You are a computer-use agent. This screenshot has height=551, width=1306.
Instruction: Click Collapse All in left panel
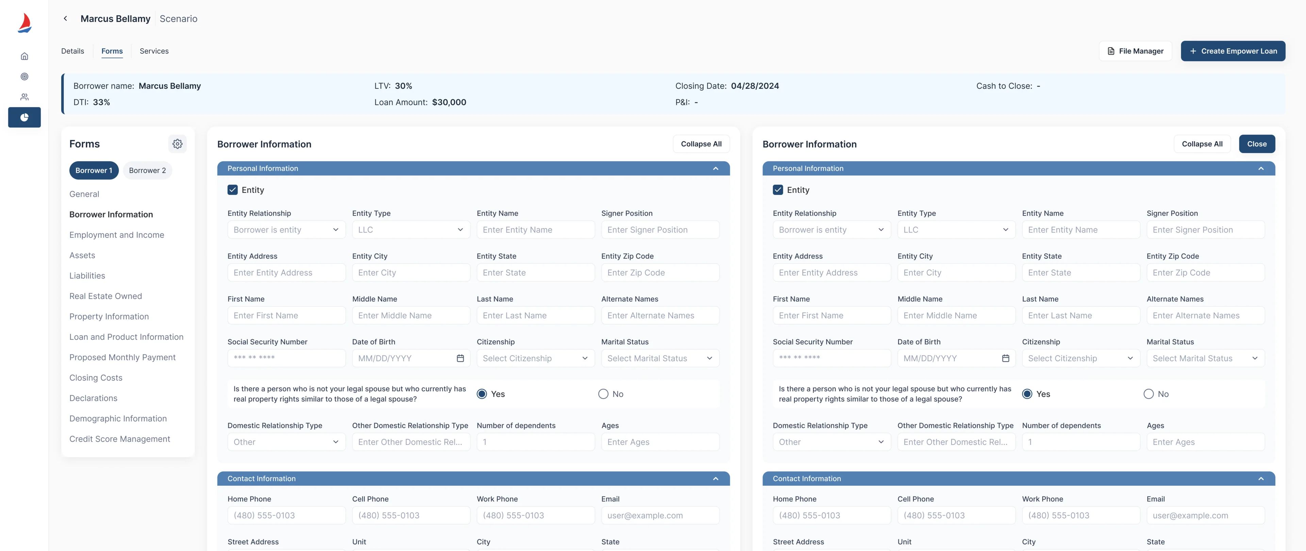(x=701, y=144)
